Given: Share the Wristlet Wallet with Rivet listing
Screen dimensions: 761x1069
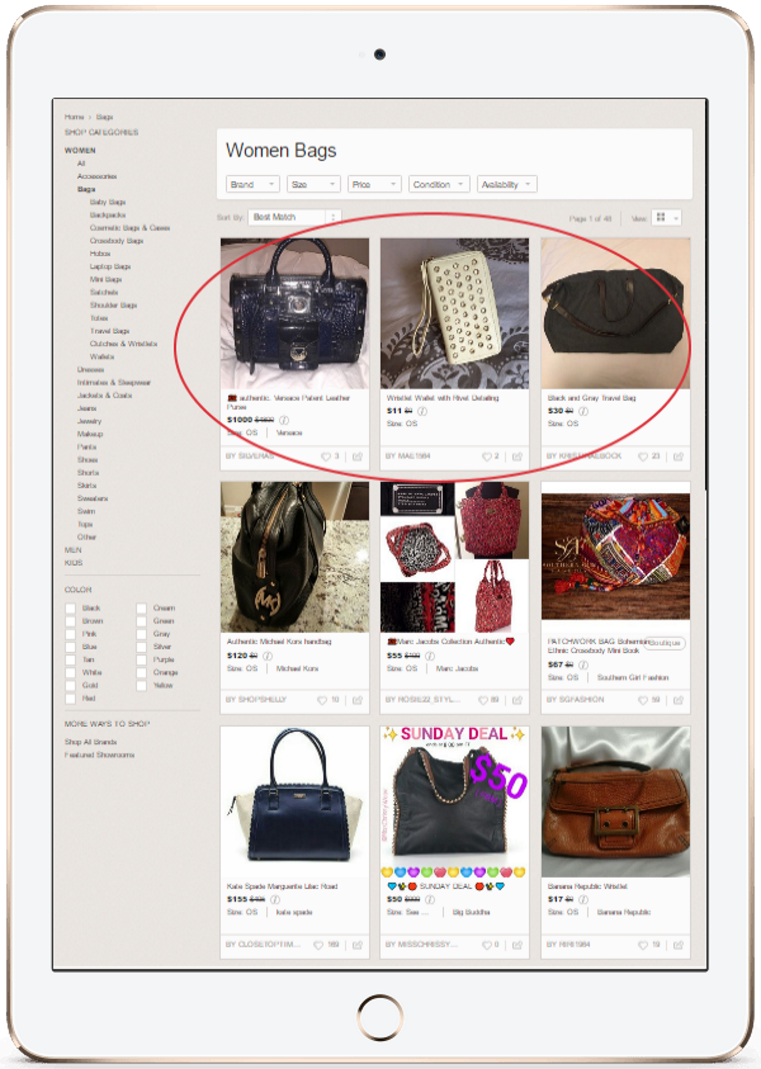Looking at the screenshot, I should (517, 457).
